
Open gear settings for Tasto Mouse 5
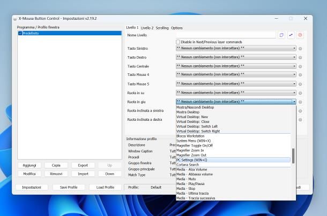click(300, 84)
